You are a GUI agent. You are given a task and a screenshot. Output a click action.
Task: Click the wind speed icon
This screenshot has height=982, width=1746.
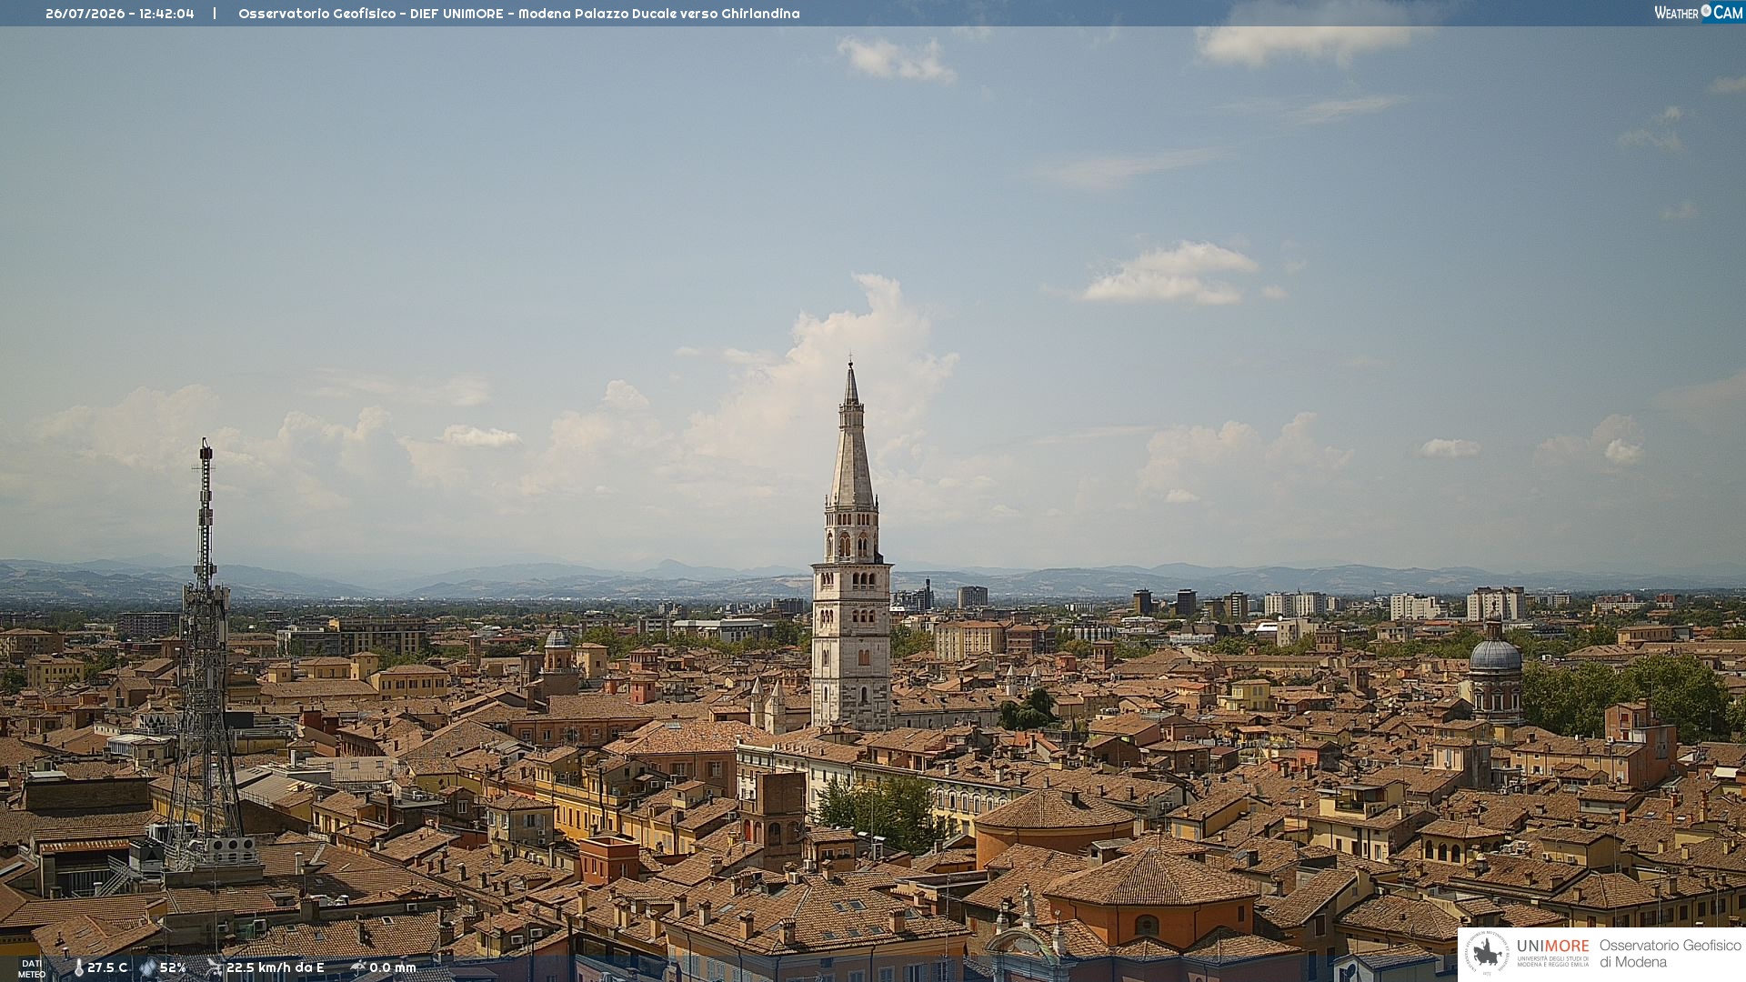tap(215, 968)
